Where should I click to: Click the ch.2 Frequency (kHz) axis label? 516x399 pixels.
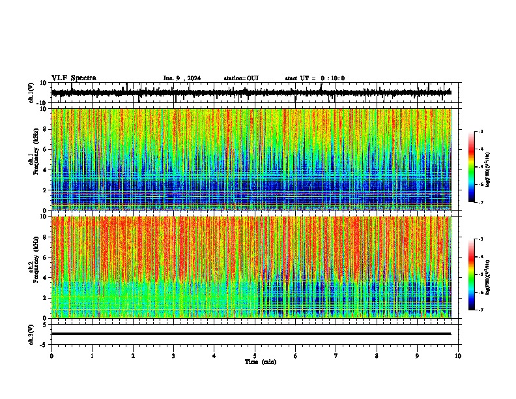36,259
